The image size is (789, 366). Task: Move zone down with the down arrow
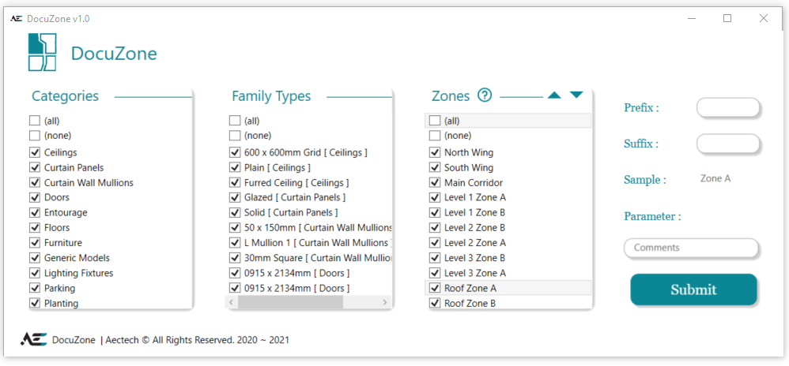576,95
